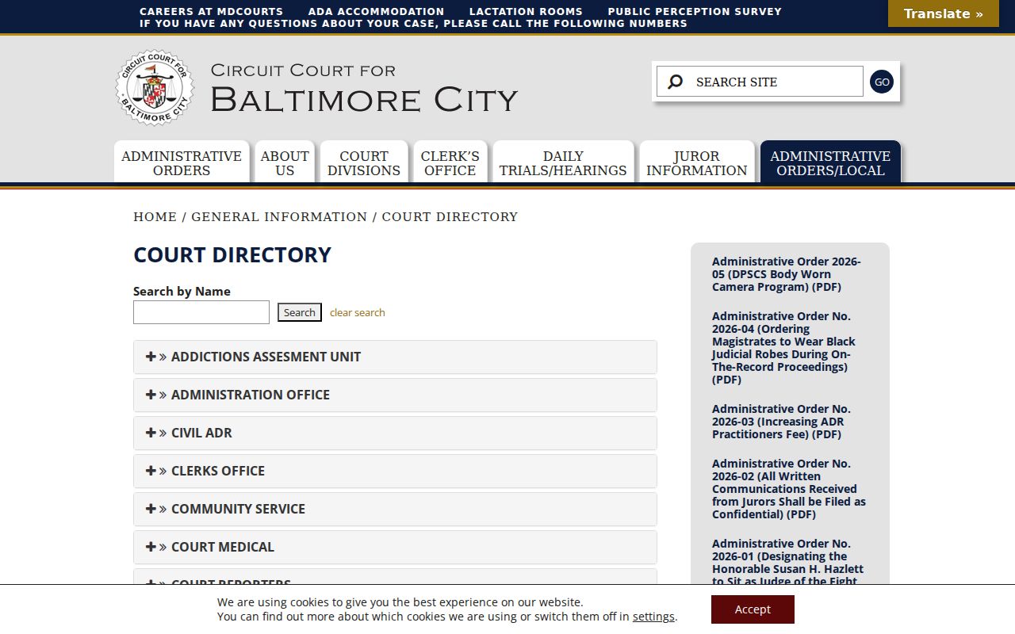Click the magnifier icon in site search

pos(675,82)
